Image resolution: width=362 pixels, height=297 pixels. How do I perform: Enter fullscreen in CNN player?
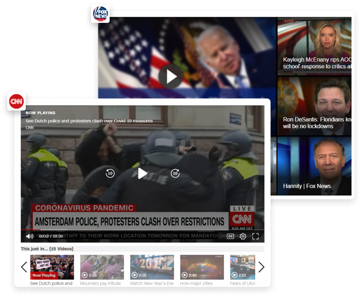tap(255, 236)
